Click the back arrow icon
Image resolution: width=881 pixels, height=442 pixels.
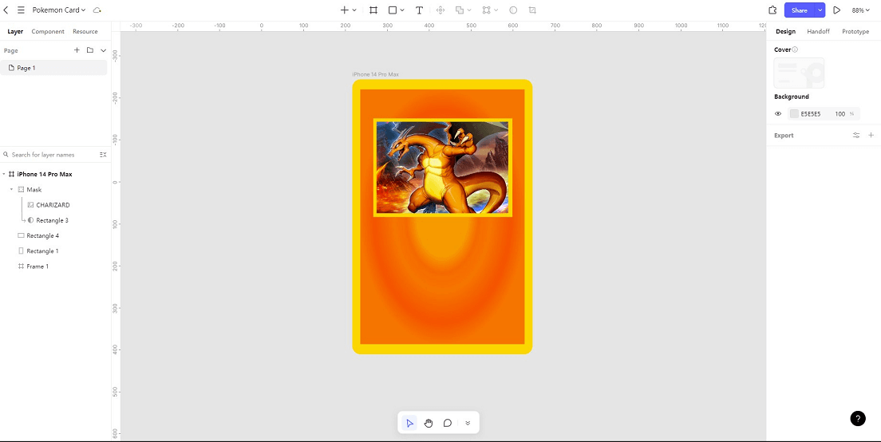coord(6,10)
